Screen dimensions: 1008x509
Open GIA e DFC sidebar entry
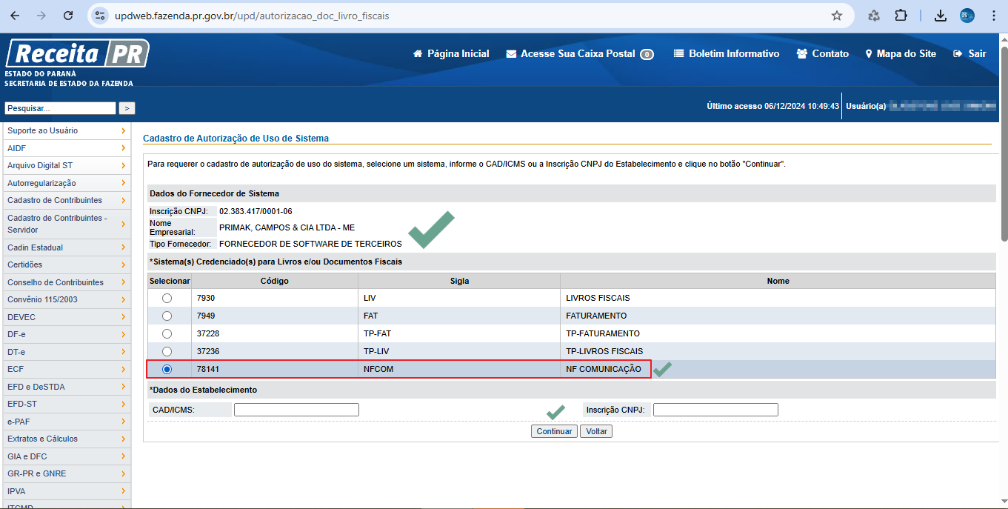(x=66, y=456)
